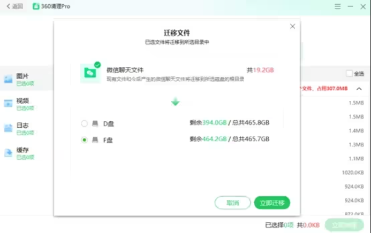Image resolution: width=371 pixels, height=233 pixels.
Task: Select the F盘 radio button
Action: coord(84,140)
